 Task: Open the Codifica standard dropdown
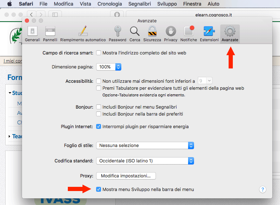pyautogui.click(x=145, y=161)
